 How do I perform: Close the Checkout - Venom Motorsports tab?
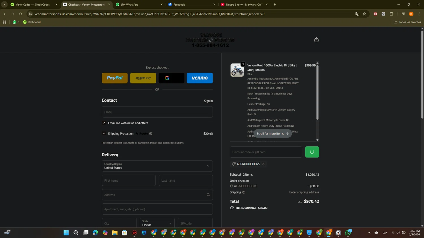[109, 5]
